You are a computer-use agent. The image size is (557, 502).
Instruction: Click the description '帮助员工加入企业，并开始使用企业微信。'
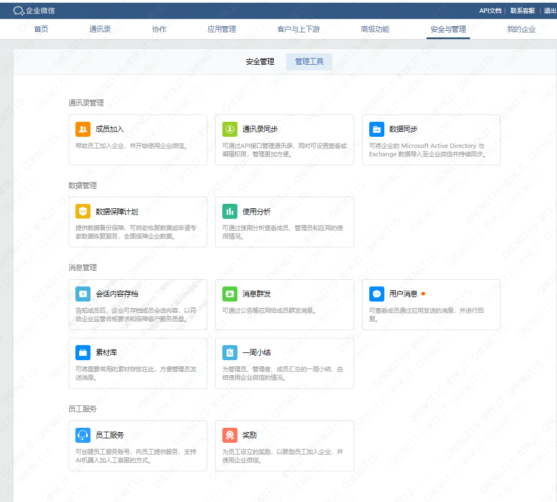pyautogui.click(x=131, y=146)
